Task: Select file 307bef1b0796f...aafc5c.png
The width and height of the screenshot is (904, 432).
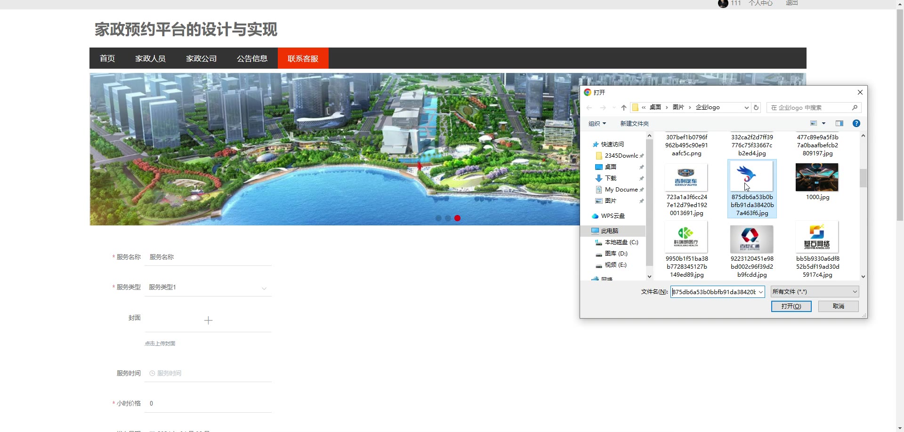Action: [x=686, y=145]
